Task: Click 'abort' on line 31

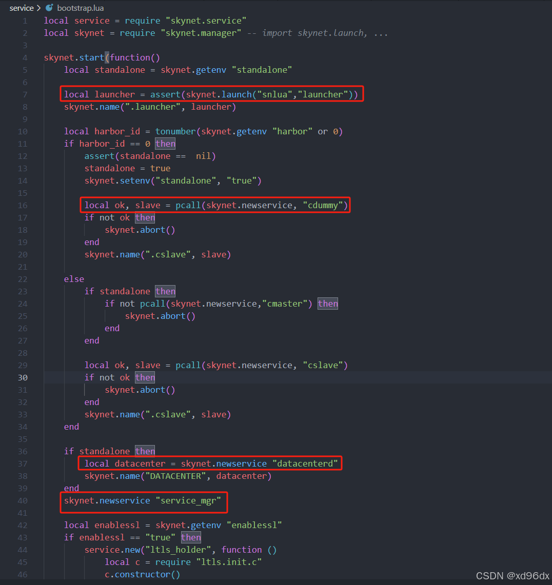Action: point(153,390)
